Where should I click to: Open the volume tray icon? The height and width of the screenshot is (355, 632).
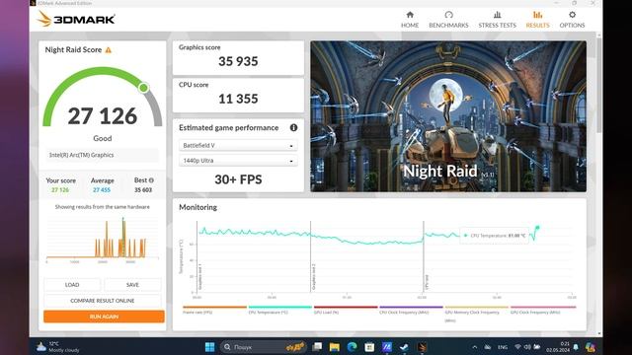[527, 347]
